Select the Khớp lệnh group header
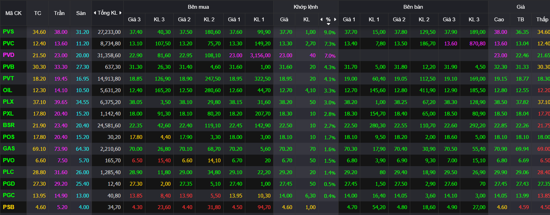This screenshot has width=550, height=215. coord(306,7)
